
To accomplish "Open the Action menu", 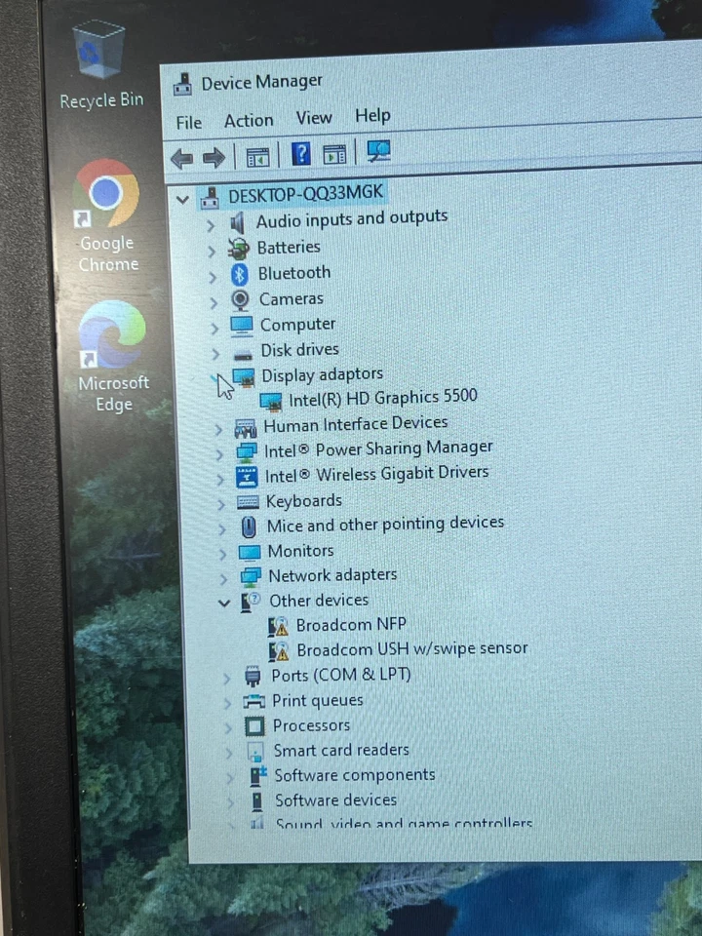I will pyautogui.click(x=249, y=121).
